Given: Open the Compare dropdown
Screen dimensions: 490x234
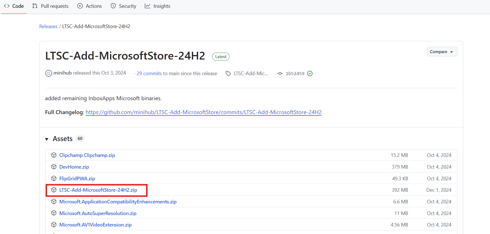Looking at the screenshot, I should [442, 52].
